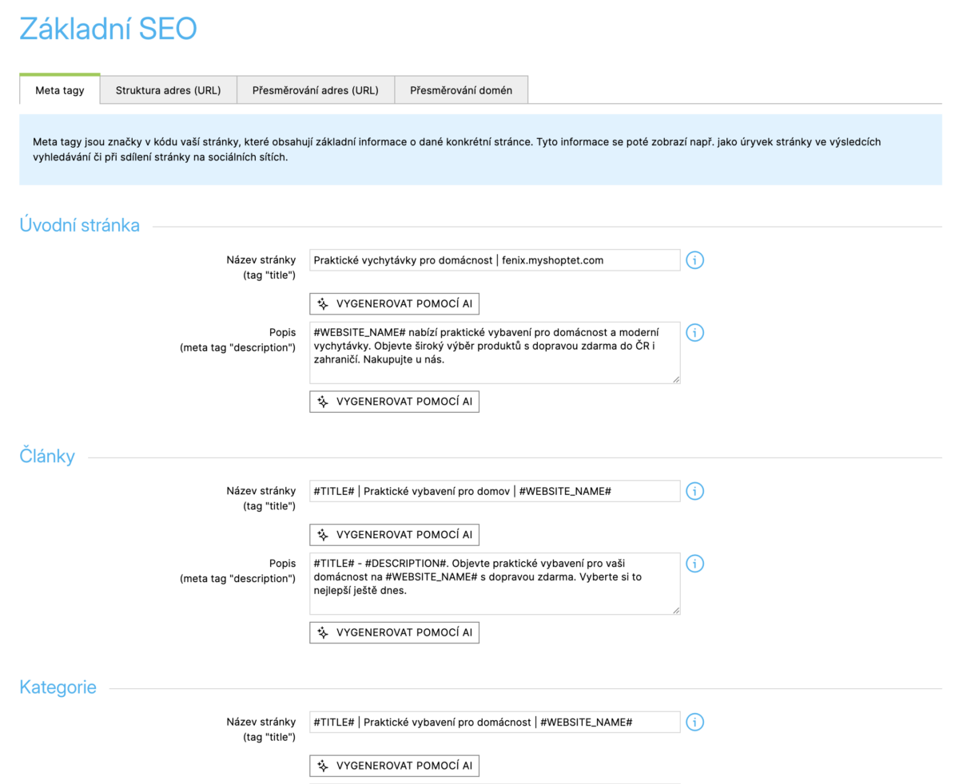Generate Kategorie title with AI button

pos(395,766)
